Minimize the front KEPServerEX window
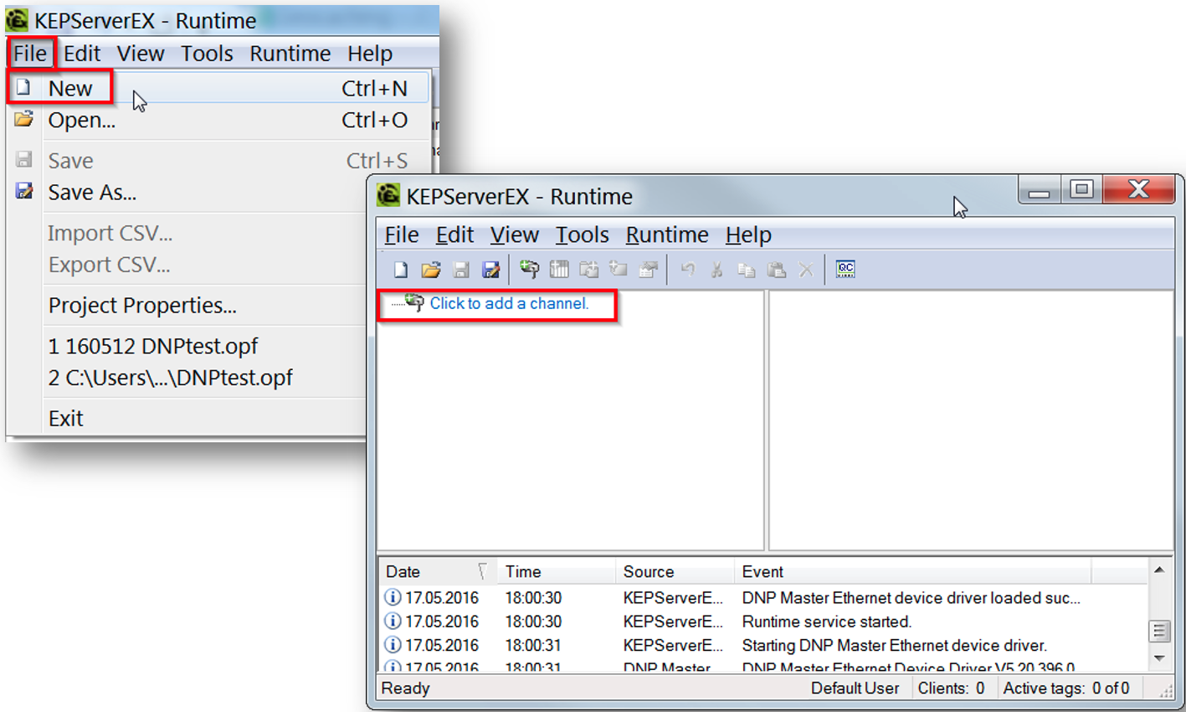Screen dimensions: 1186x712 [x=1040, y=189]
